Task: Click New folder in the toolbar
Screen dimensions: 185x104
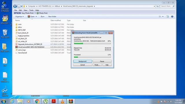Action: pyautogui.click(x=52, y=16)
